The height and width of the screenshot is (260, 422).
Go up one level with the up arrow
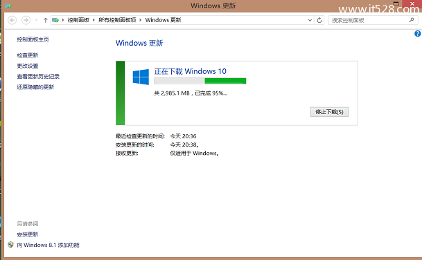pos(45,20)
